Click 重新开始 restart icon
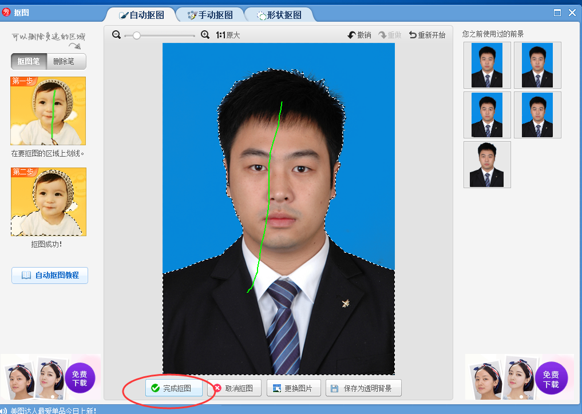This screenshot has width=582, height=414. [413, 35]
